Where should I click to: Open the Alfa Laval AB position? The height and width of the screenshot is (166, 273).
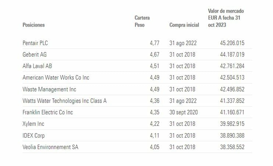(x=36, y=66)
